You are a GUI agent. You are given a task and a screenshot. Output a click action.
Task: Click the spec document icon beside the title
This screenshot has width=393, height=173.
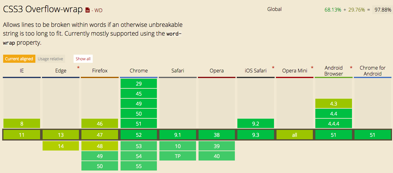pos(88,10)
